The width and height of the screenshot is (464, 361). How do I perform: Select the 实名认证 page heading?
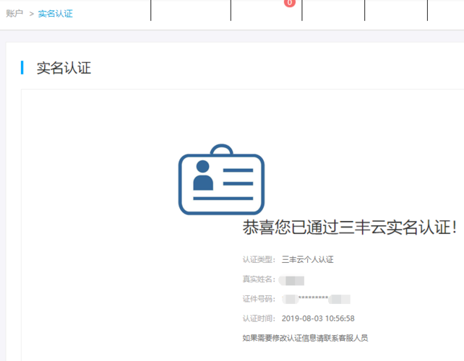click(64, 68)
